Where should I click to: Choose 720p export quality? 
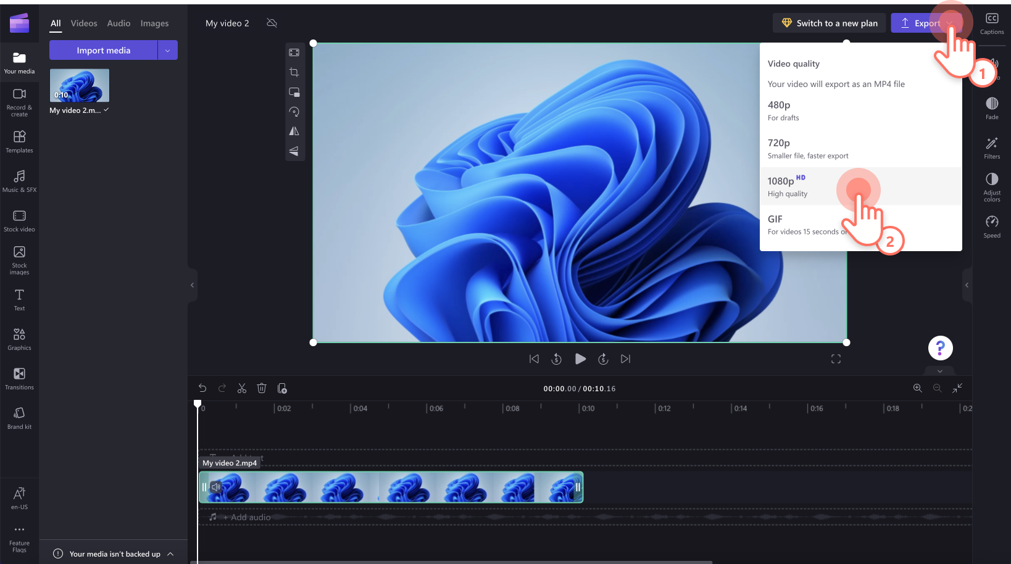(860, 149)
